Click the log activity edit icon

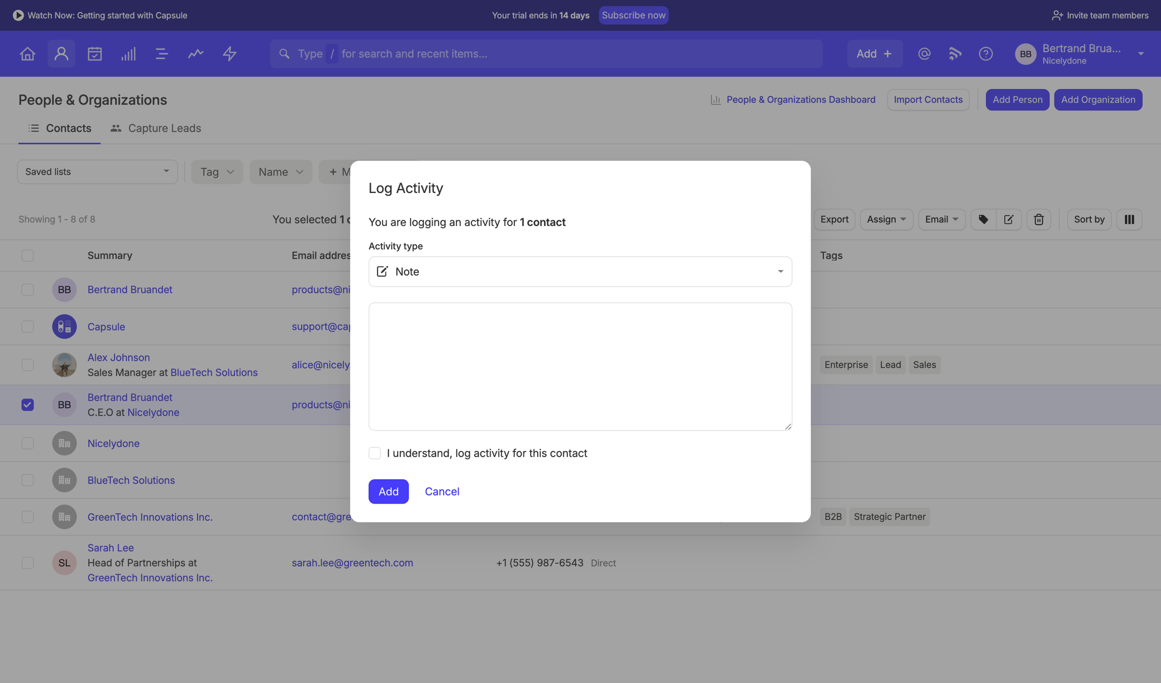(x=1009, y=220)
